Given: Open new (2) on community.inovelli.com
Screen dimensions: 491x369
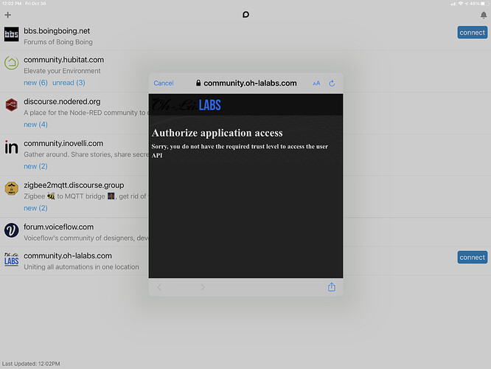Looking at the screenshot, I should pyautogui.click(x=35, y=166).
